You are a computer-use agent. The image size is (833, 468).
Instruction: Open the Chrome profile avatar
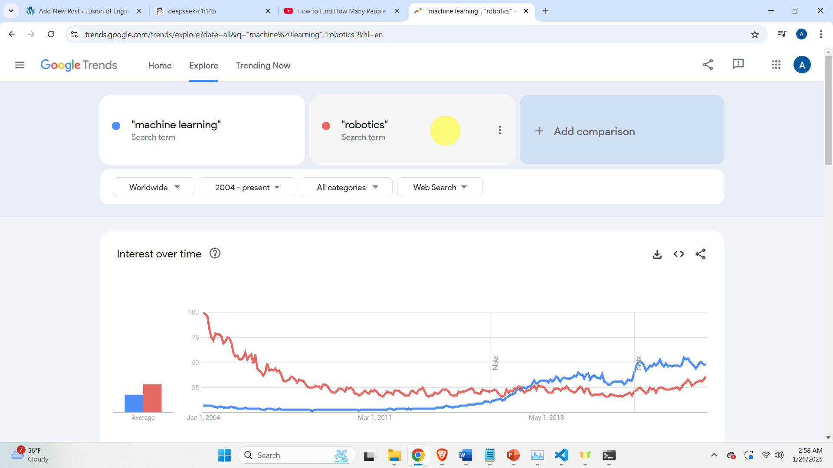[x=801, y=34]
